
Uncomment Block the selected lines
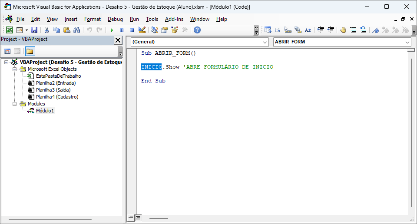tap(363, 30)
